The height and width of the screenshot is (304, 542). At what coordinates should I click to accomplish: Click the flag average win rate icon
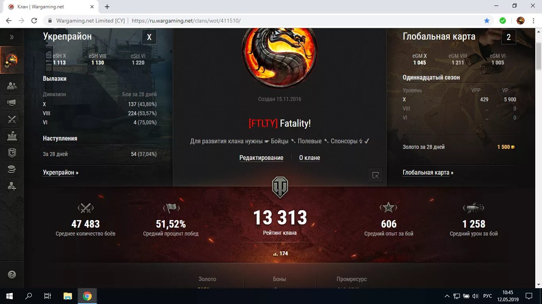click(x=171, y=208)
